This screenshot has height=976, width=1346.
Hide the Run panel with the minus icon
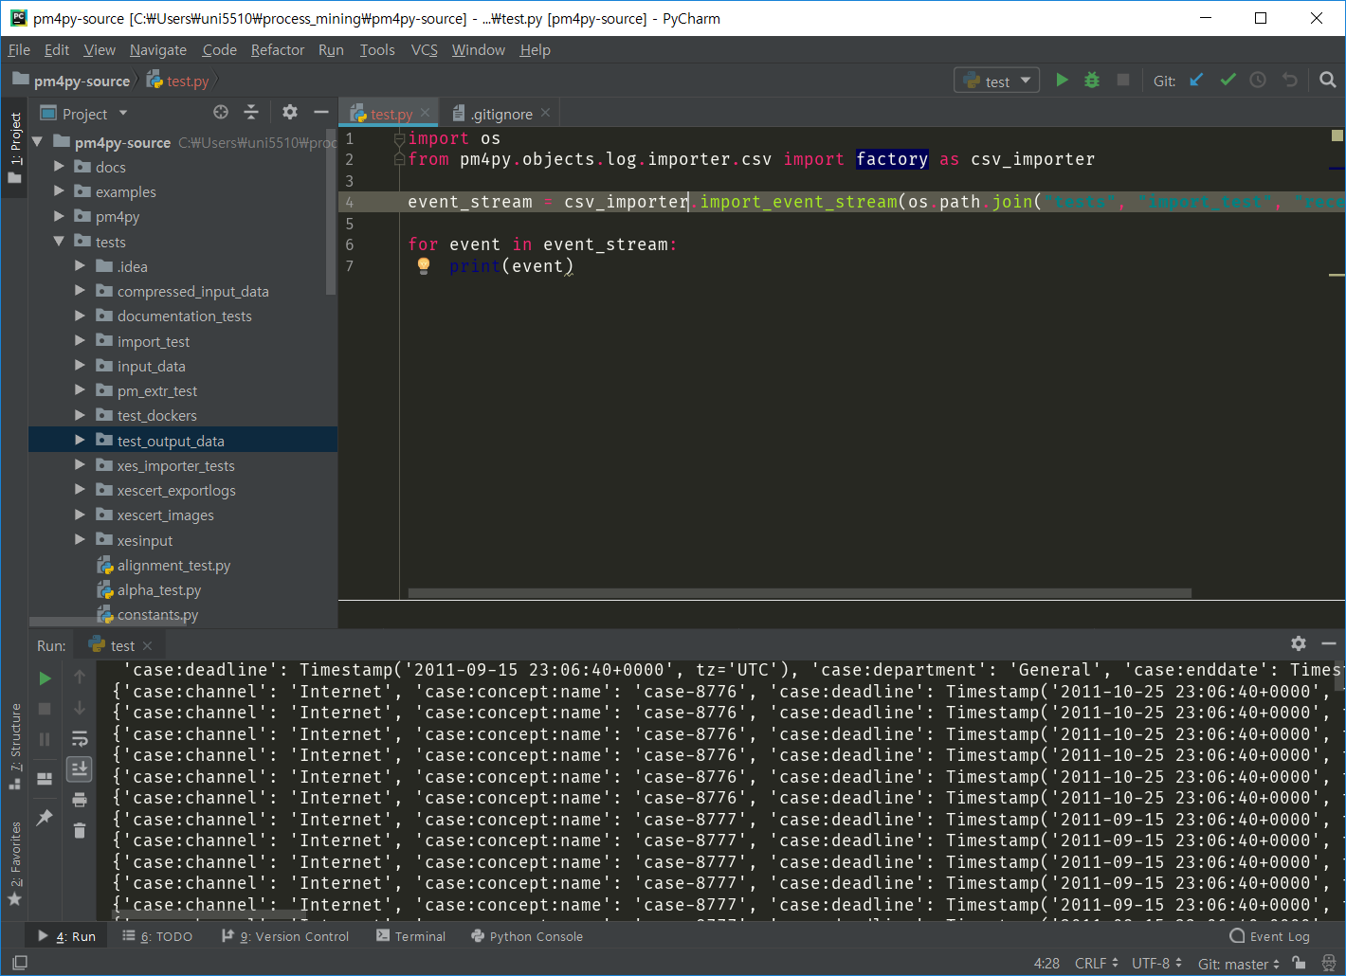tap(1329, 644)
